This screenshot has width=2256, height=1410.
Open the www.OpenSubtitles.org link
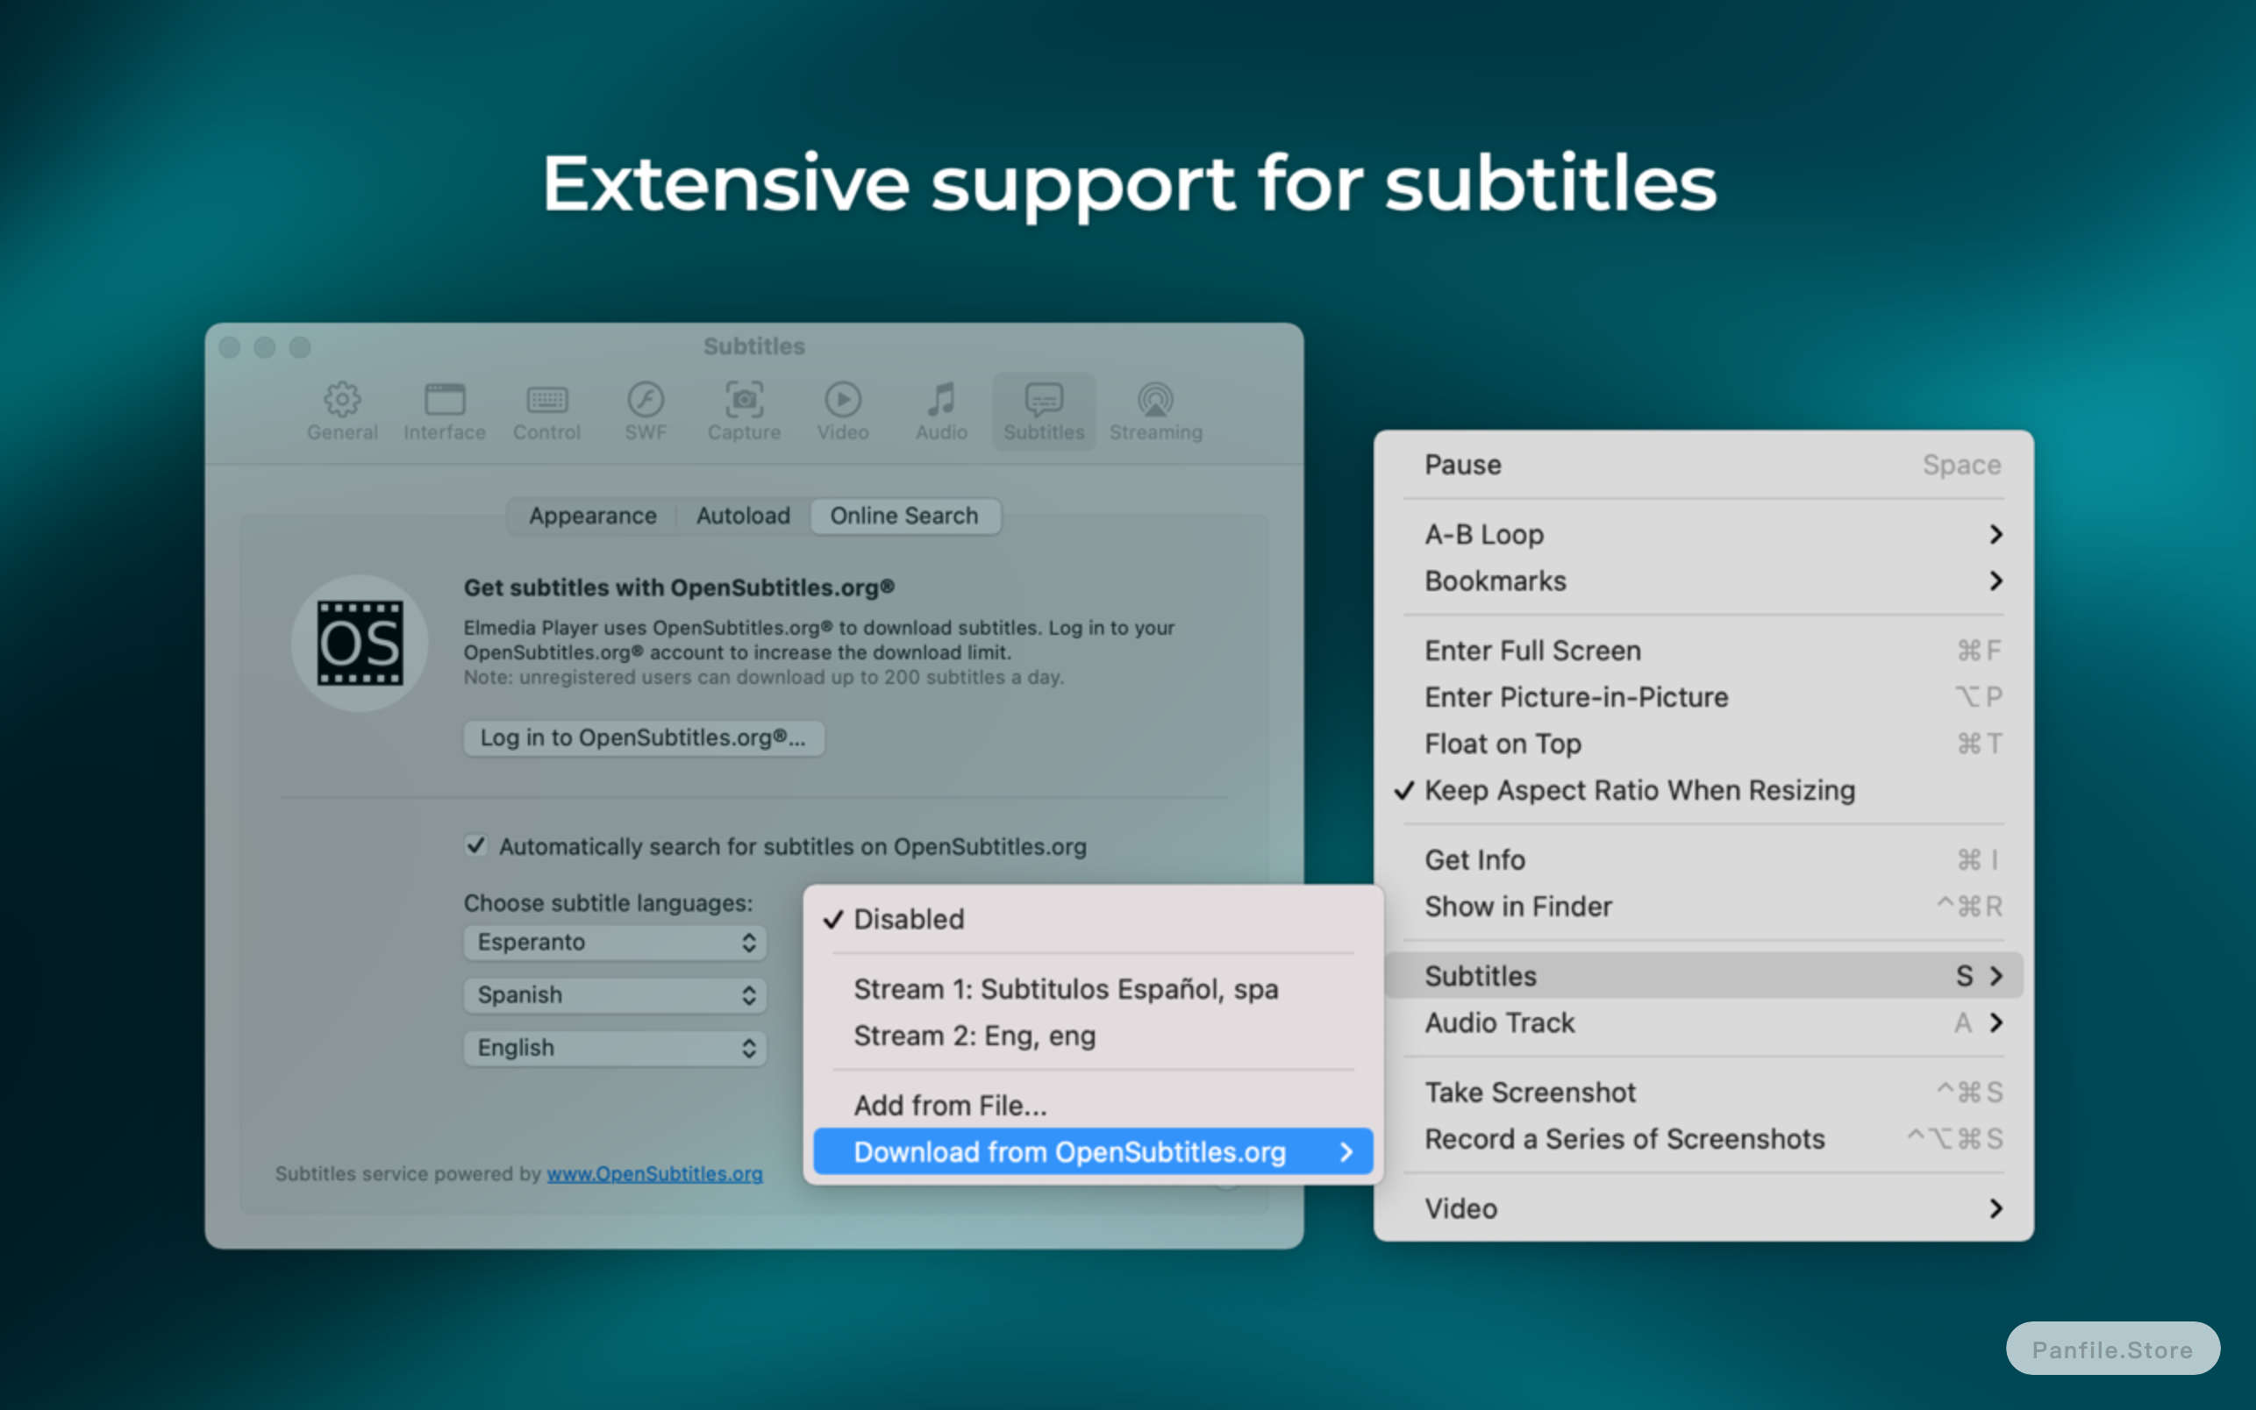[654, 1173]
